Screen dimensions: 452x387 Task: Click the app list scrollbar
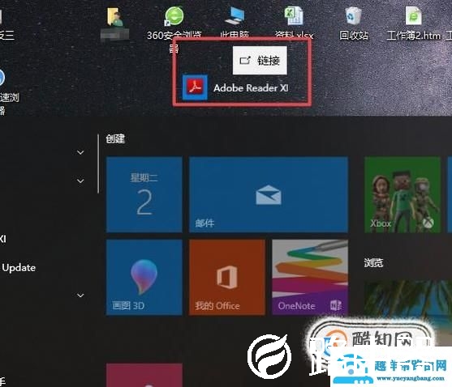click(98, 164)
